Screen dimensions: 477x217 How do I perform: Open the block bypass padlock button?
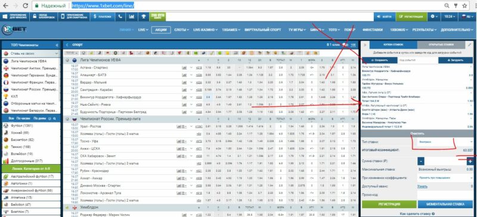click(44, 17)
